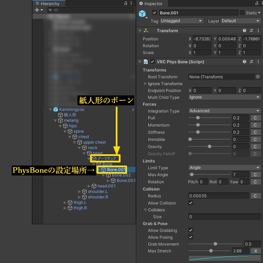
Task: Click the Bone.003 object icon
Action: click(113, 181)
